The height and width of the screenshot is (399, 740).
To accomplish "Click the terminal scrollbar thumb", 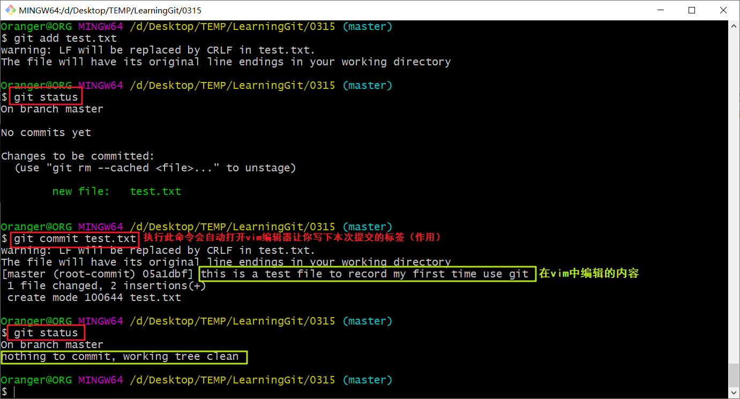I will click(734, 374).
